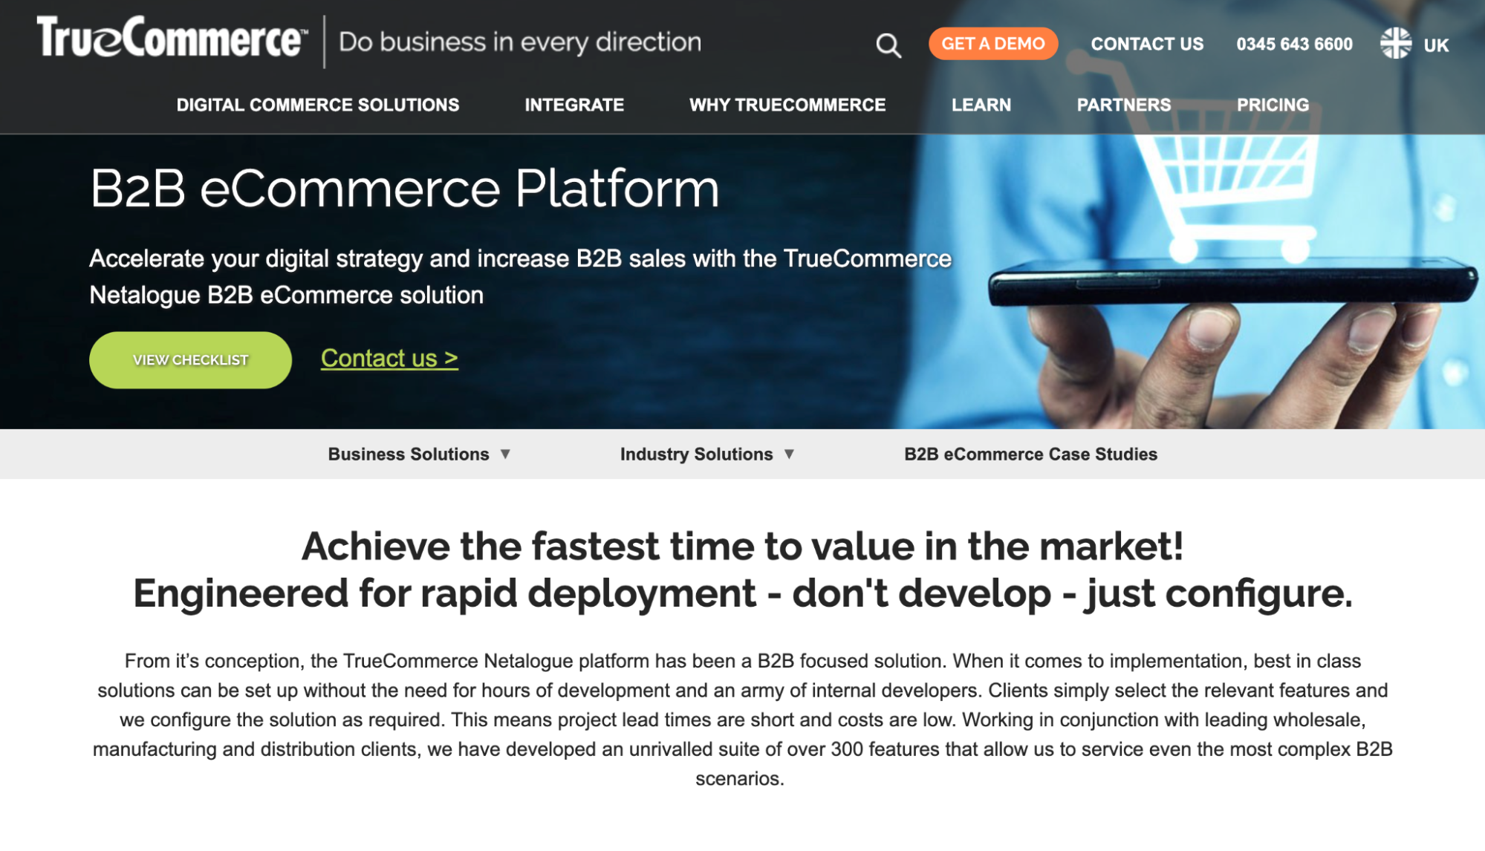Click the search magnifier icon
1485x851 pixels.
point(886,45)
